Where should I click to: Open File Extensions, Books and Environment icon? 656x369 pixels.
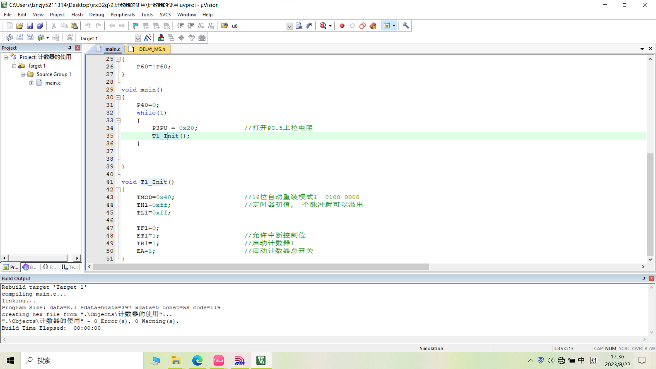coord(161,38)
